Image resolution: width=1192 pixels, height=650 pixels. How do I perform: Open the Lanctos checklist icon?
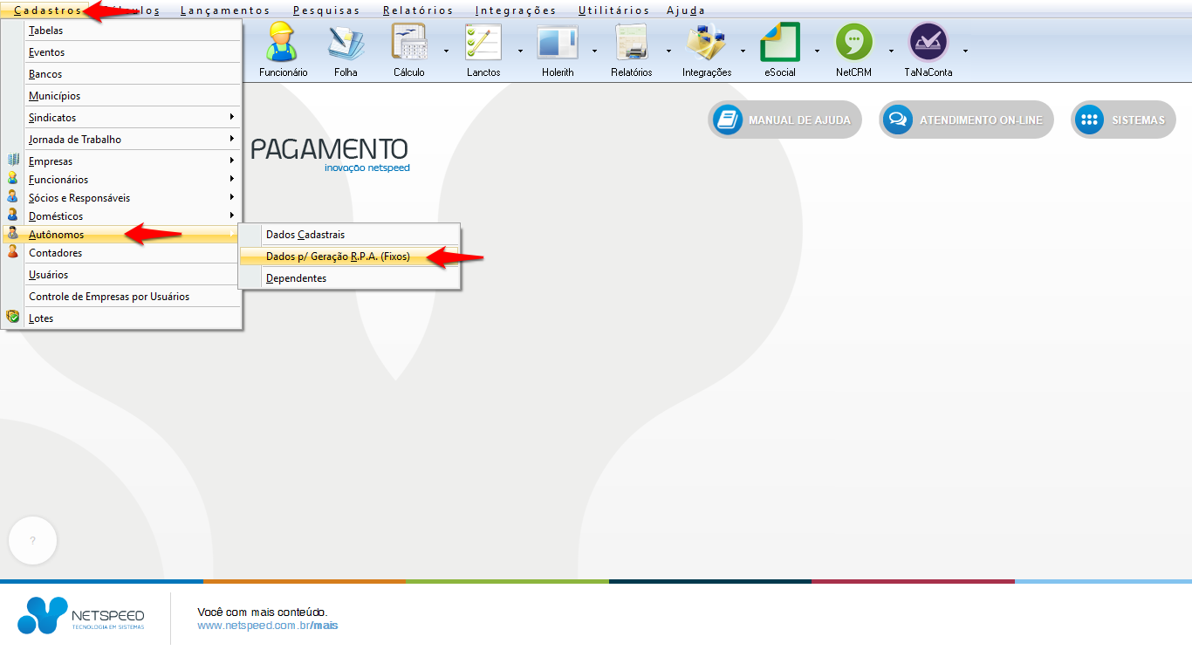pyautogui.click(x=483, y=43)
